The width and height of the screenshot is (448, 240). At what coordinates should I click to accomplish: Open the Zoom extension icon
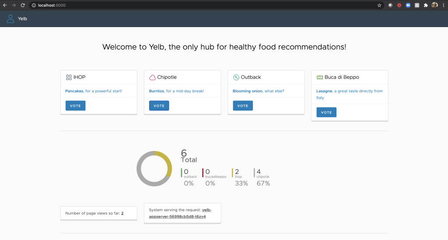tap(408, 5)
